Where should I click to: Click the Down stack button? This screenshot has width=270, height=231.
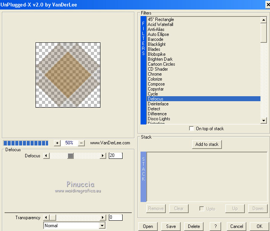(258, 208)
